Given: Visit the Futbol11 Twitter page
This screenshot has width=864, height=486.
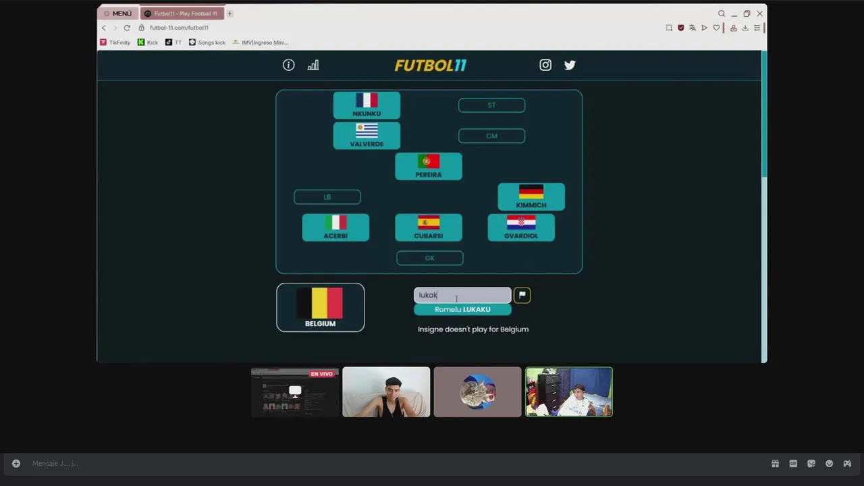Looking at the screenshot, I should pyautogui.click(x=570, y=65).
